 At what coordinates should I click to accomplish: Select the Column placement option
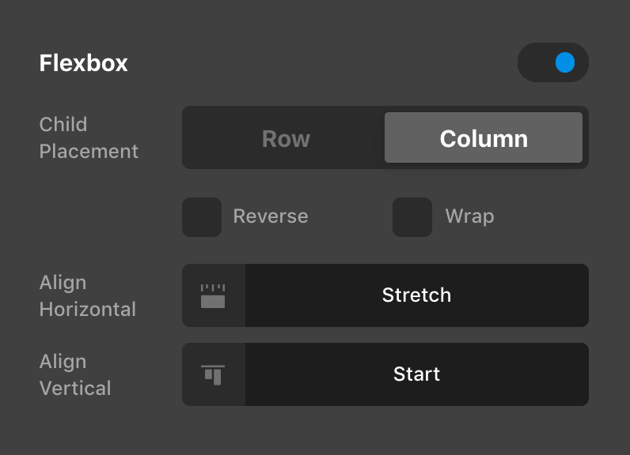coord(484,138)
